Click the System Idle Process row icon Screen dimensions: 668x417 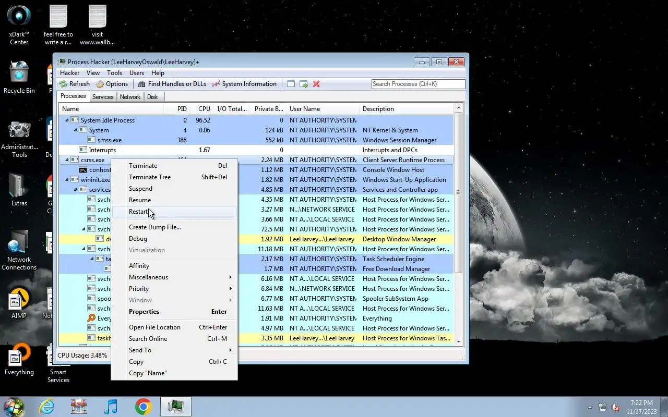[x=75, y=120]
